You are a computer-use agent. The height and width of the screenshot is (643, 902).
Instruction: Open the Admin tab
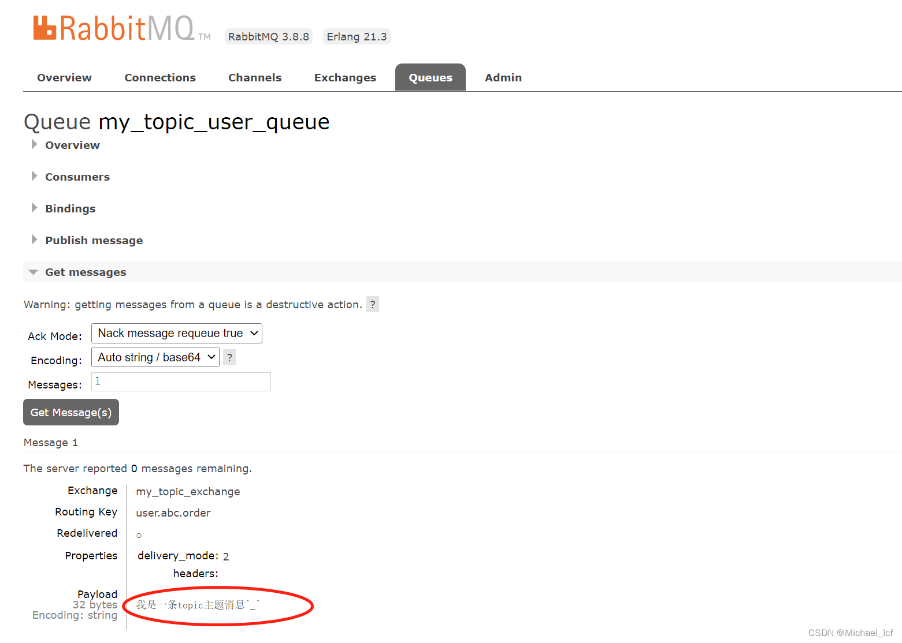[503, 77]
